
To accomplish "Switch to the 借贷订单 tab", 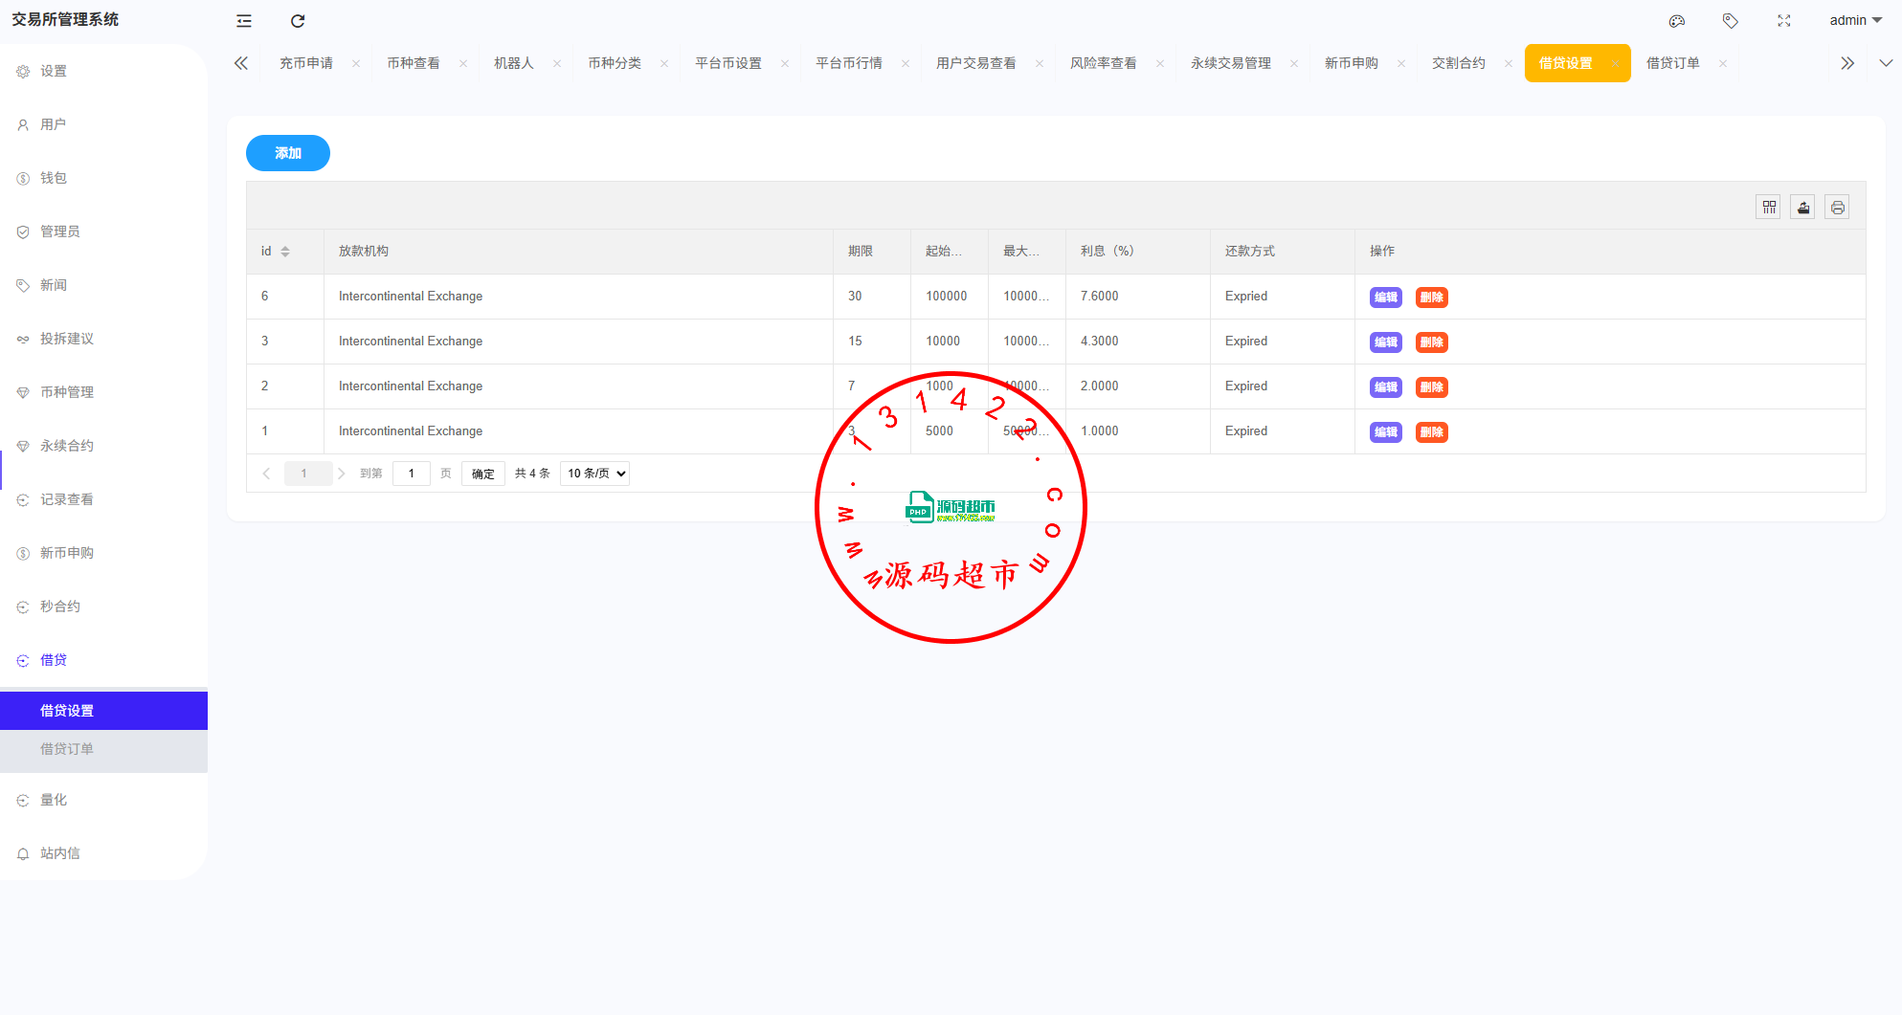I will pyautogui.click(x=1672, y=63).
